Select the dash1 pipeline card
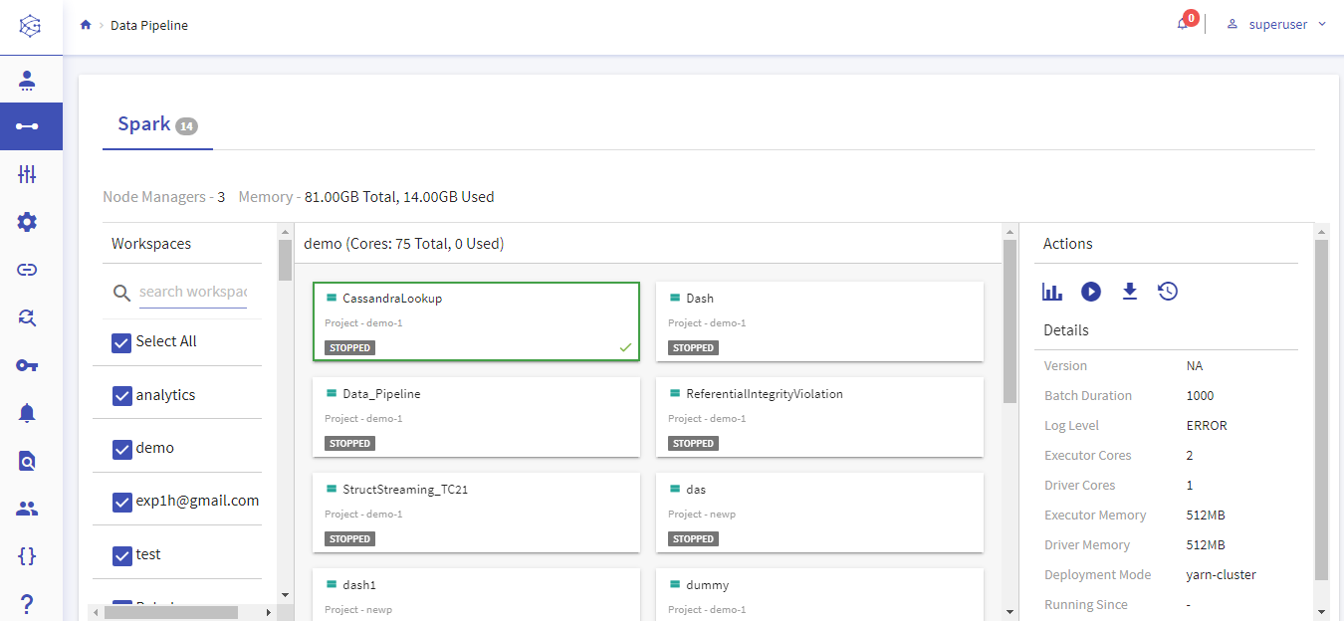 click(x=476, y=594)
